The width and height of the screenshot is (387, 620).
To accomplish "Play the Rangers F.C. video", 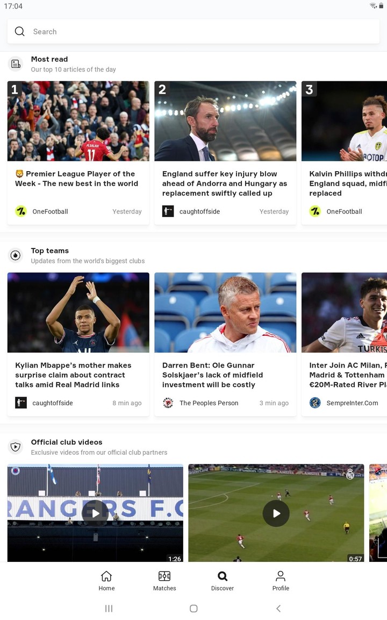I will tap(95, 513).
